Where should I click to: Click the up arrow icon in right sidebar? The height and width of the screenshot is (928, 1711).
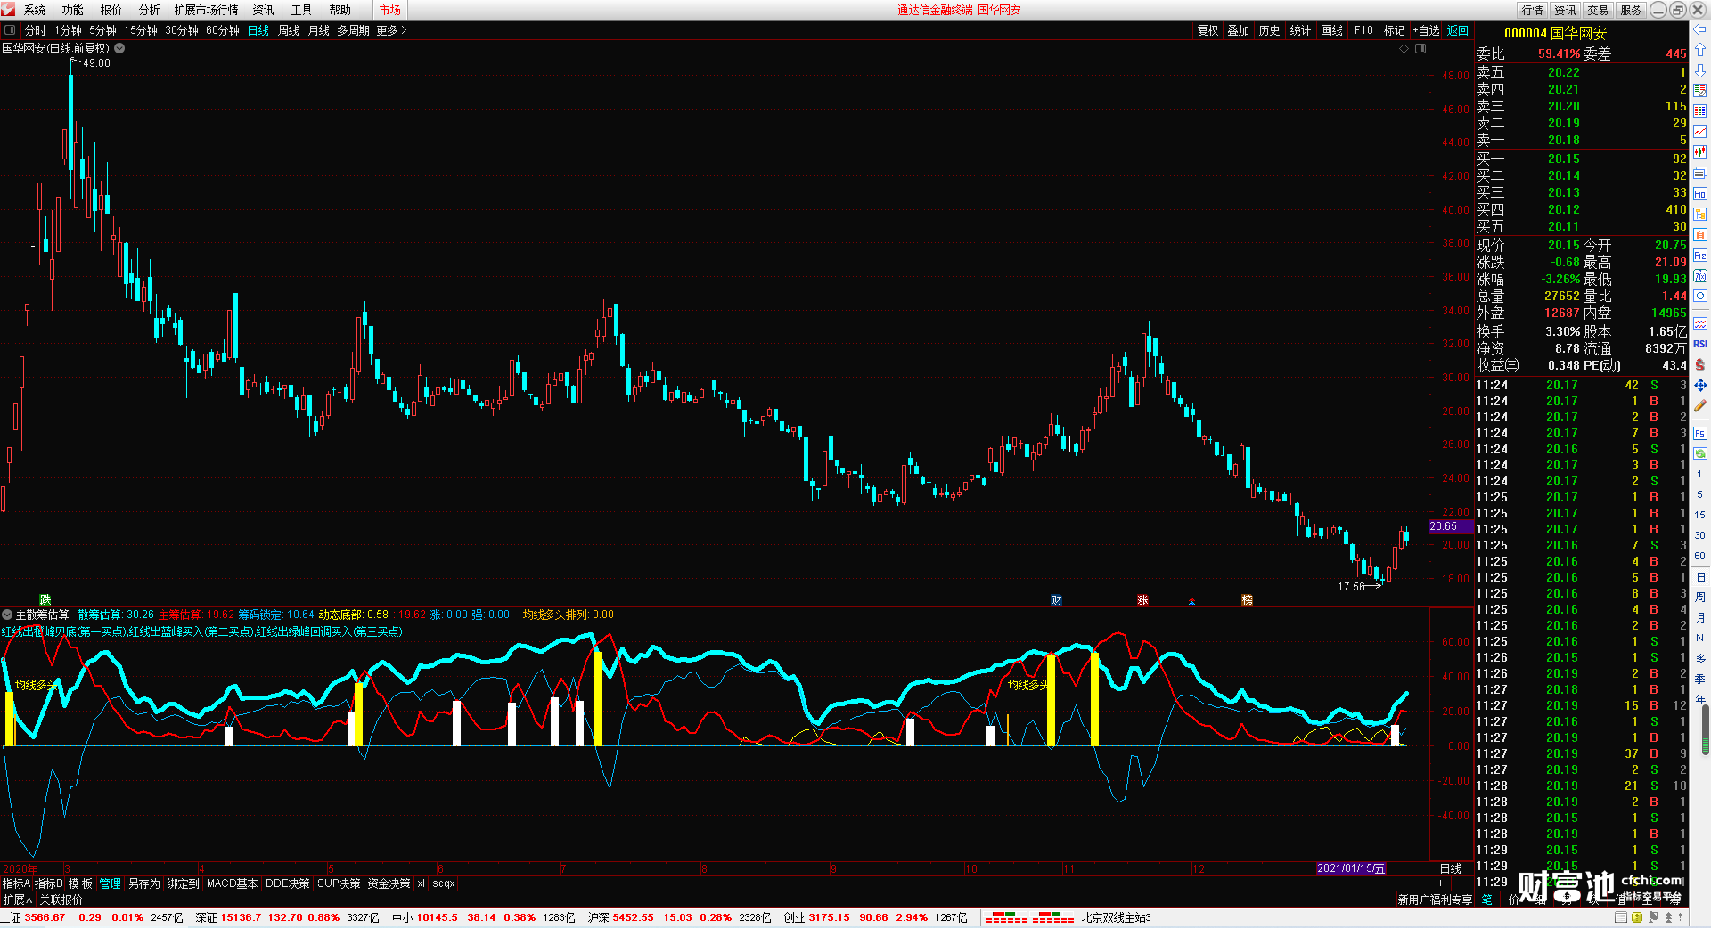tap(1700, 50)
